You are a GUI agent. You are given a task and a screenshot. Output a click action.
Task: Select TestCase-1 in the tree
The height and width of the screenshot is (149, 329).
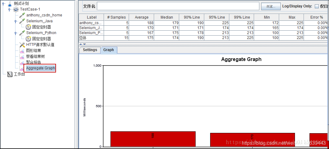pos(30,9)
